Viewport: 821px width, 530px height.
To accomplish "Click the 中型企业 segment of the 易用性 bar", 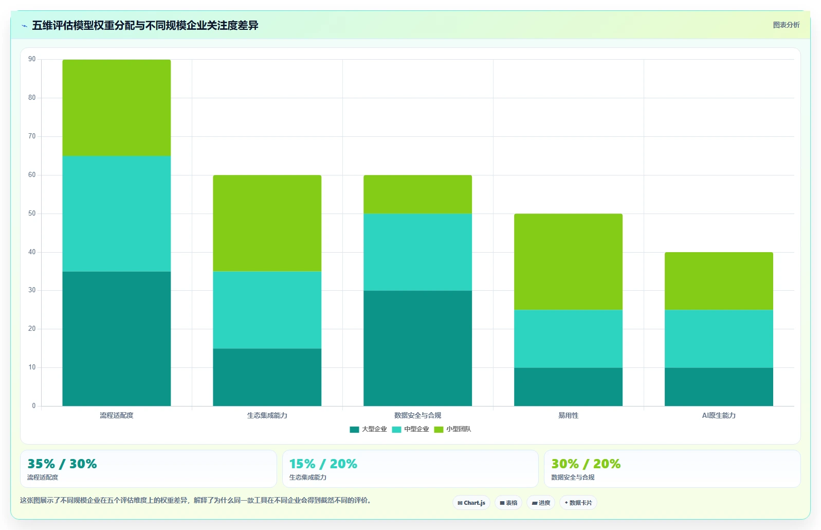I will (x=568, y=339).
